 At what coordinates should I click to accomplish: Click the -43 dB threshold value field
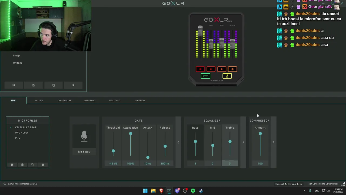[113, 164]
